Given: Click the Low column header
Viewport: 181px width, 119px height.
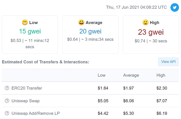Looking at the screenshot, I should pyautogui.click(x=102, y=75).
